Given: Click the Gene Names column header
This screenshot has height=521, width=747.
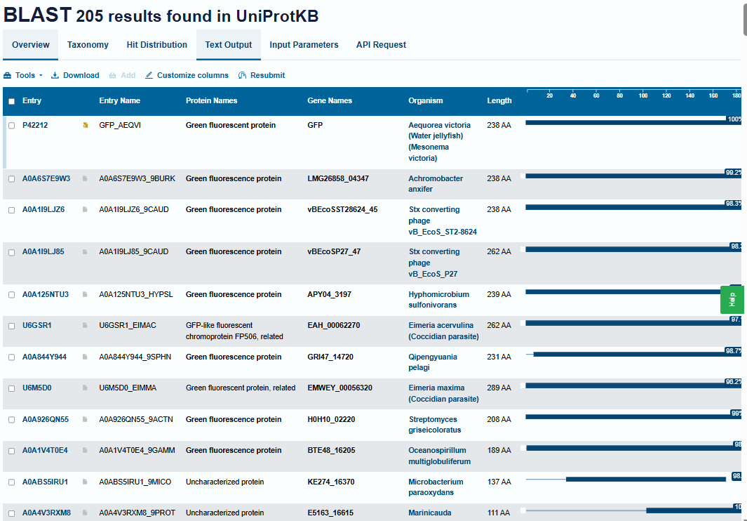Looking at the screenshot, I should 330,100.
